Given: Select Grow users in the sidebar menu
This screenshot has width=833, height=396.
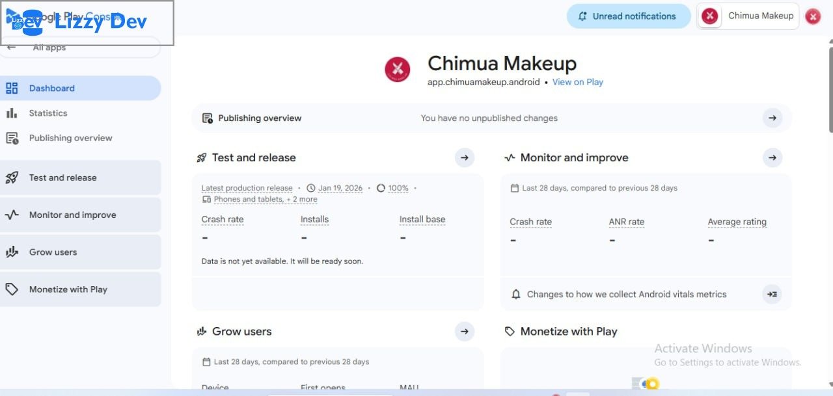Looking at the screenshot, I should (x=53, y=252).
